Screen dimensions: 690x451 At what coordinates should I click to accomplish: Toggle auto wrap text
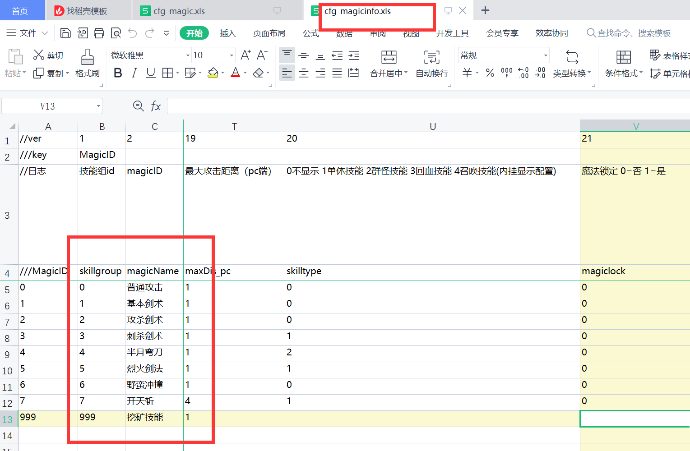tap(432, 64)
